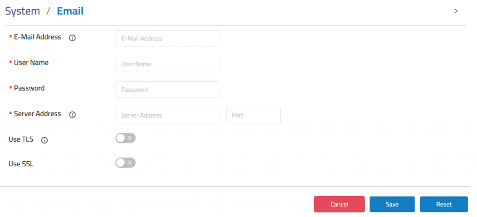Click the info icon beside Server Address

tap(72, 115)
